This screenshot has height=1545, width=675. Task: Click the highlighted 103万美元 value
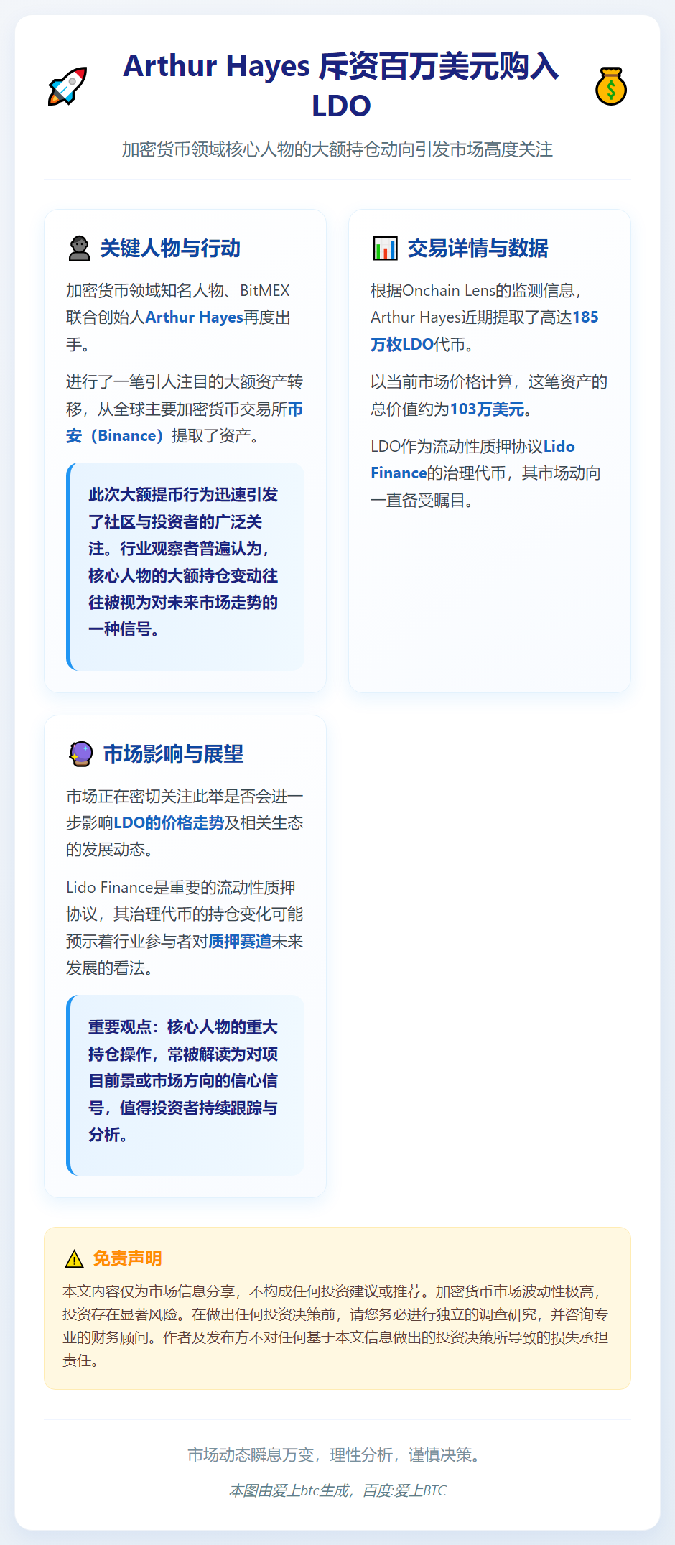[x=487, y=409]
